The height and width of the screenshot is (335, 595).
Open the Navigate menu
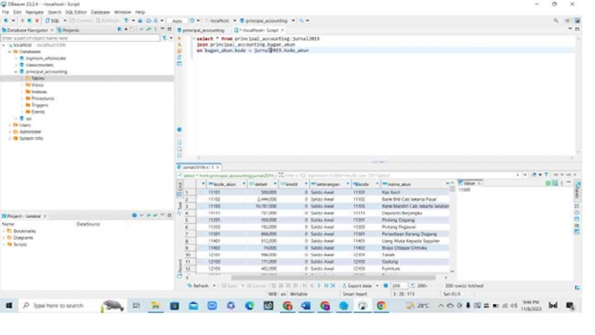click(x=34, y=12)
